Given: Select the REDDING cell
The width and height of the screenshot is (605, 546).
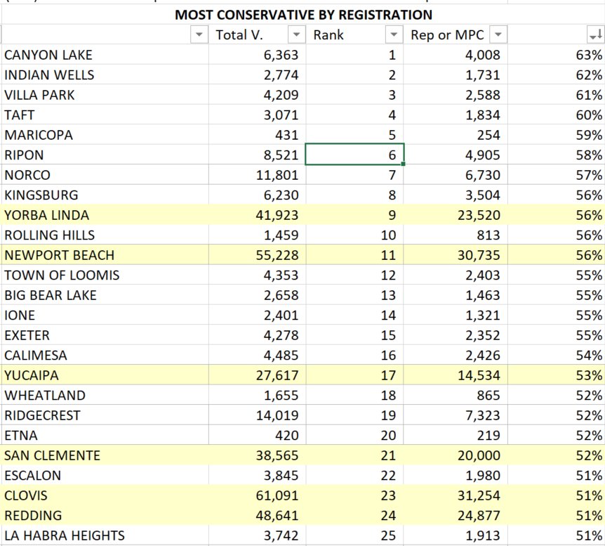Looking at the screenshot, I should [x=105, y=516].
